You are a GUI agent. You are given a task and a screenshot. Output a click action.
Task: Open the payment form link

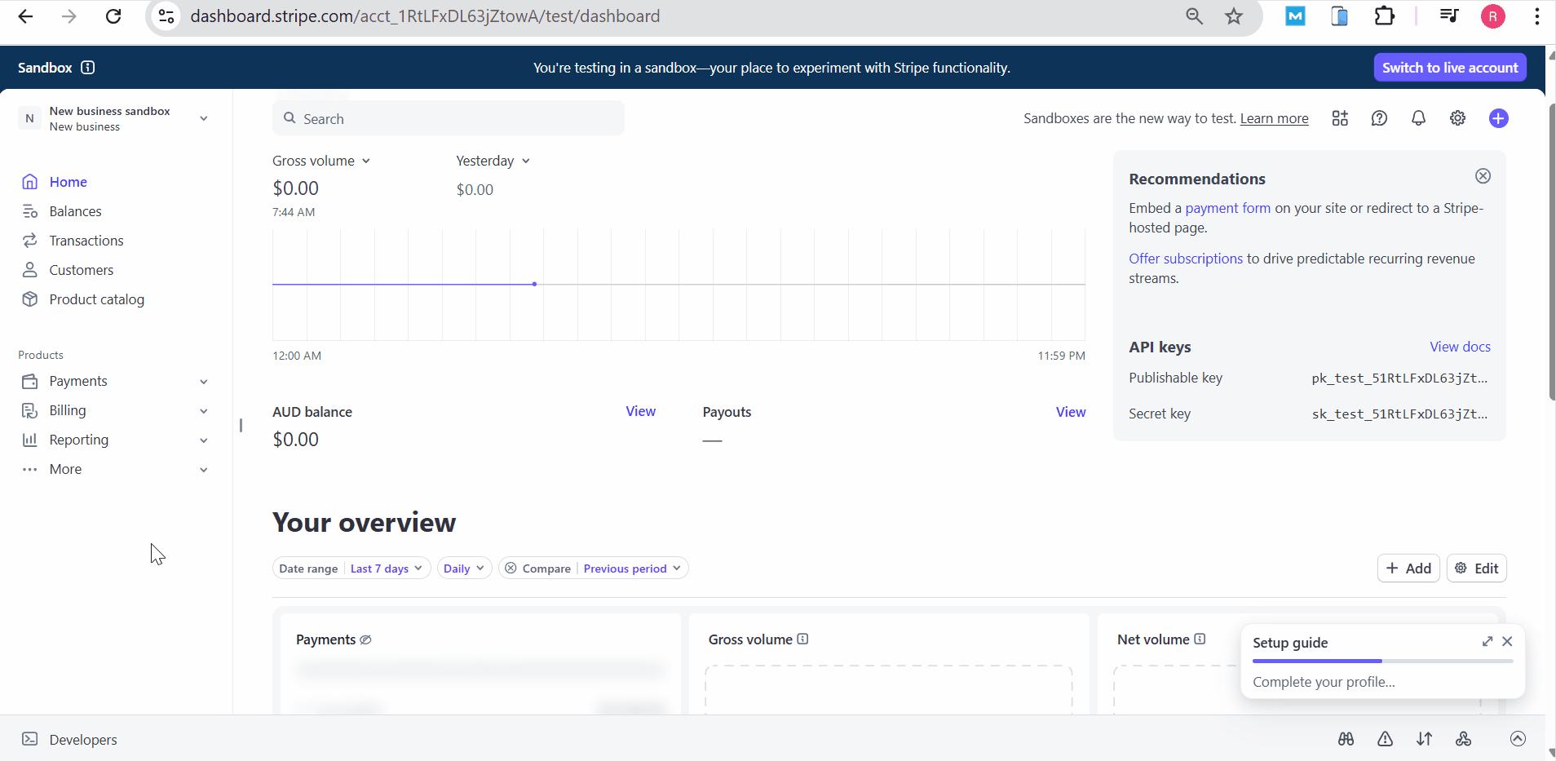pyautogui.click(x=1227, y=208)
